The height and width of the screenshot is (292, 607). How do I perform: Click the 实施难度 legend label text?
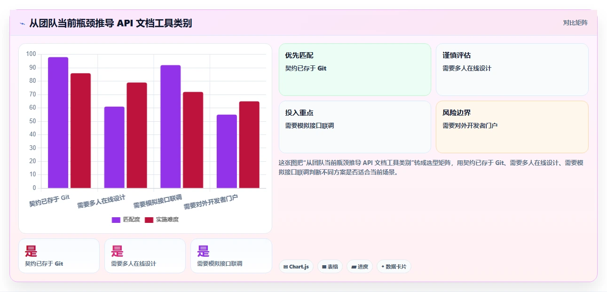[167, 220]
